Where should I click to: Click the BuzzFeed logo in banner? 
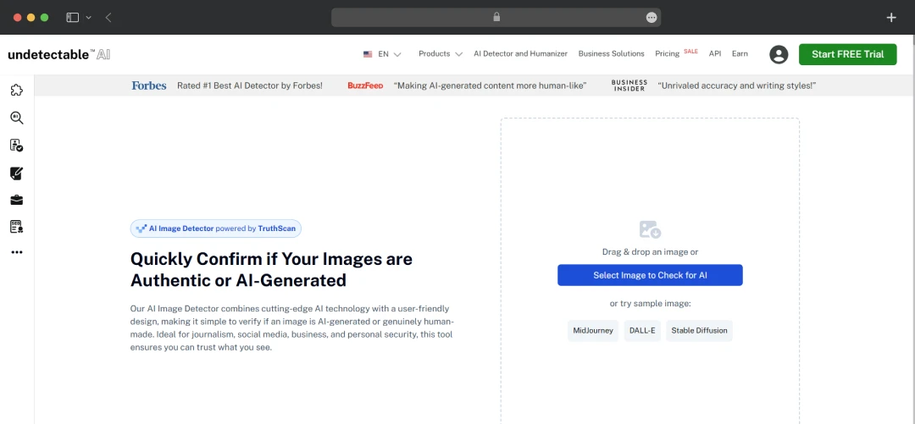(365, 85)
